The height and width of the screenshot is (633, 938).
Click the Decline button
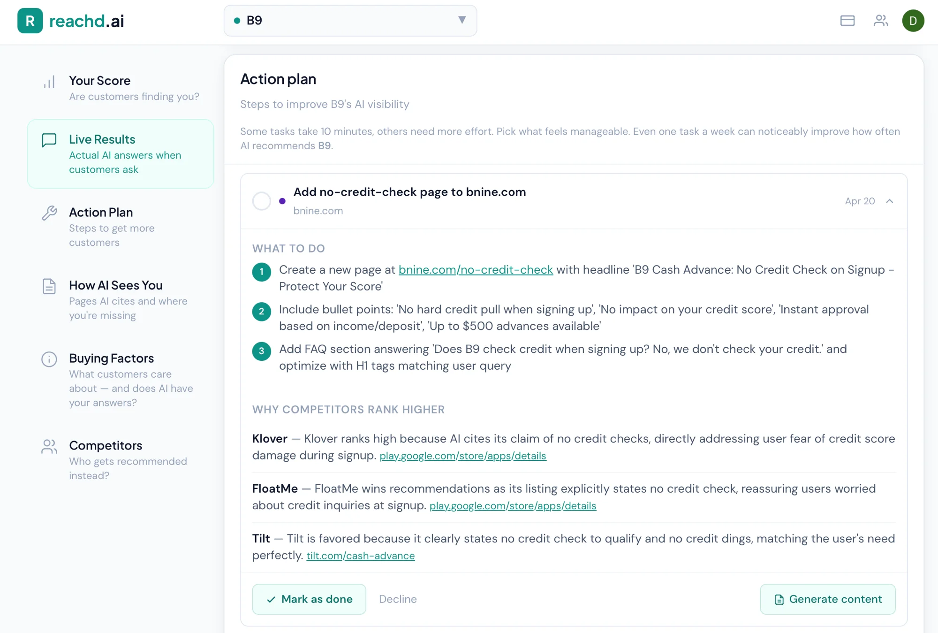398,599
